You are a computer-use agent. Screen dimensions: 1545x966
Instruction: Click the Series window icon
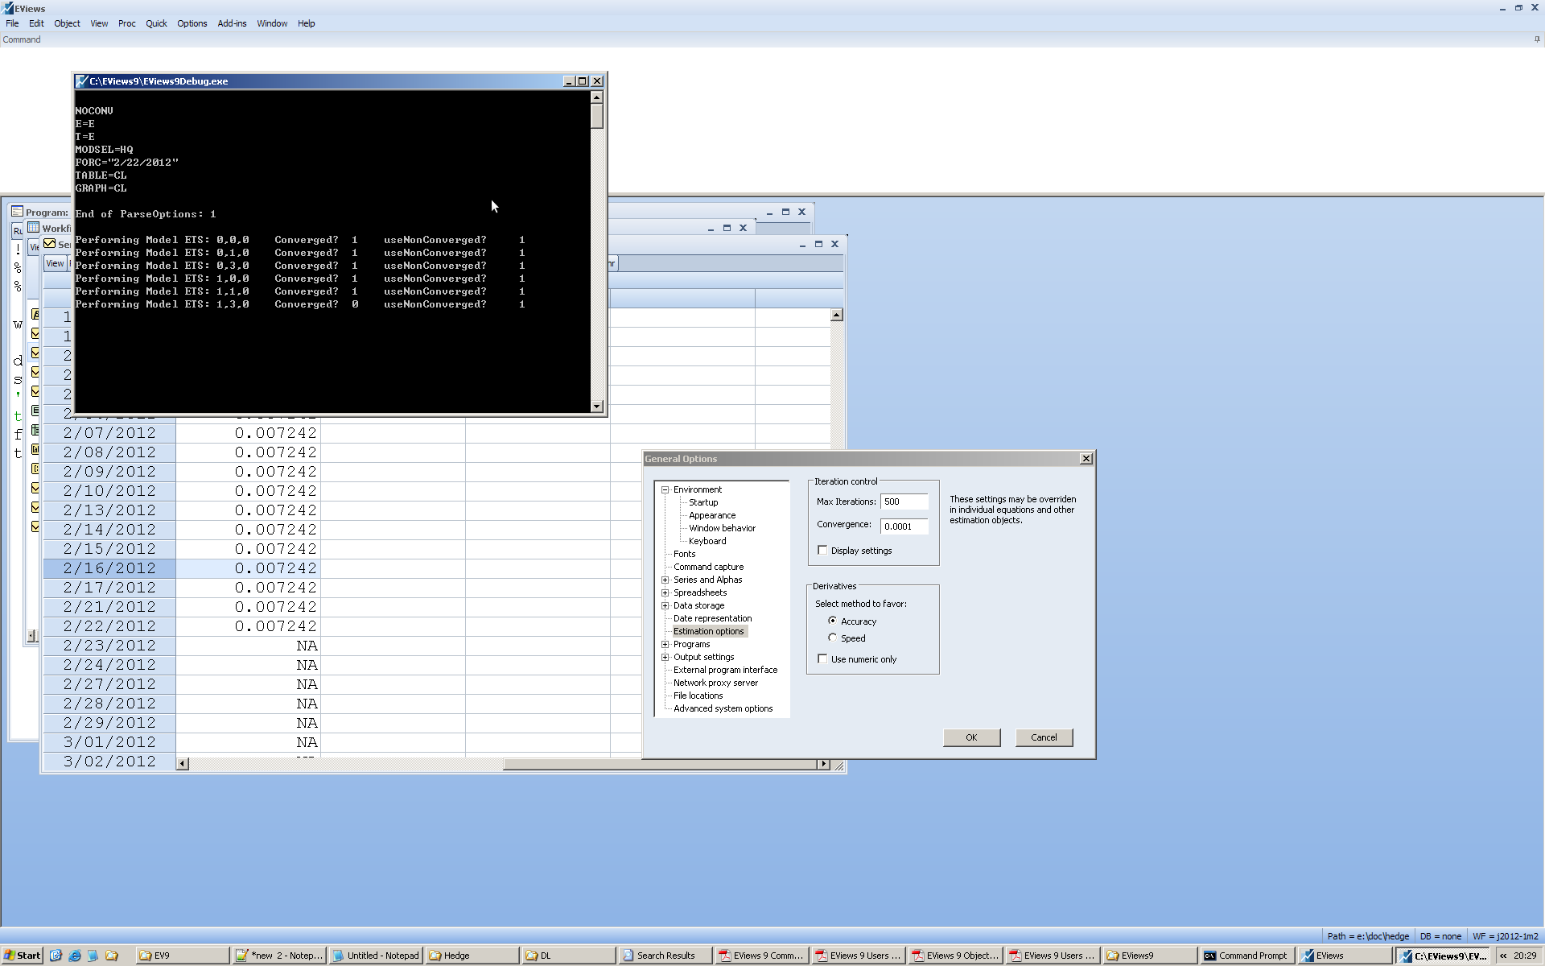pos(50,244)
